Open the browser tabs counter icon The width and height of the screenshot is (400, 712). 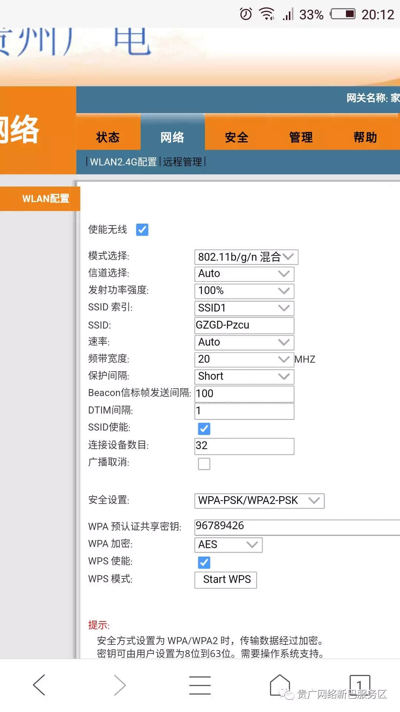point(359,685)
